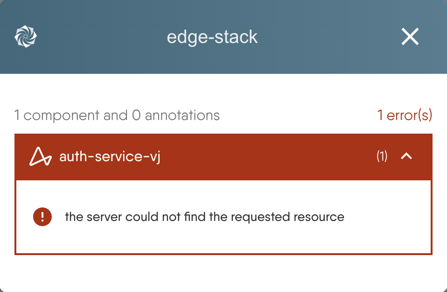Toggle the auth-service-vj section open or closed
Image resolution: width=447 pixels, height=292 pixels.
pos(406,157)
